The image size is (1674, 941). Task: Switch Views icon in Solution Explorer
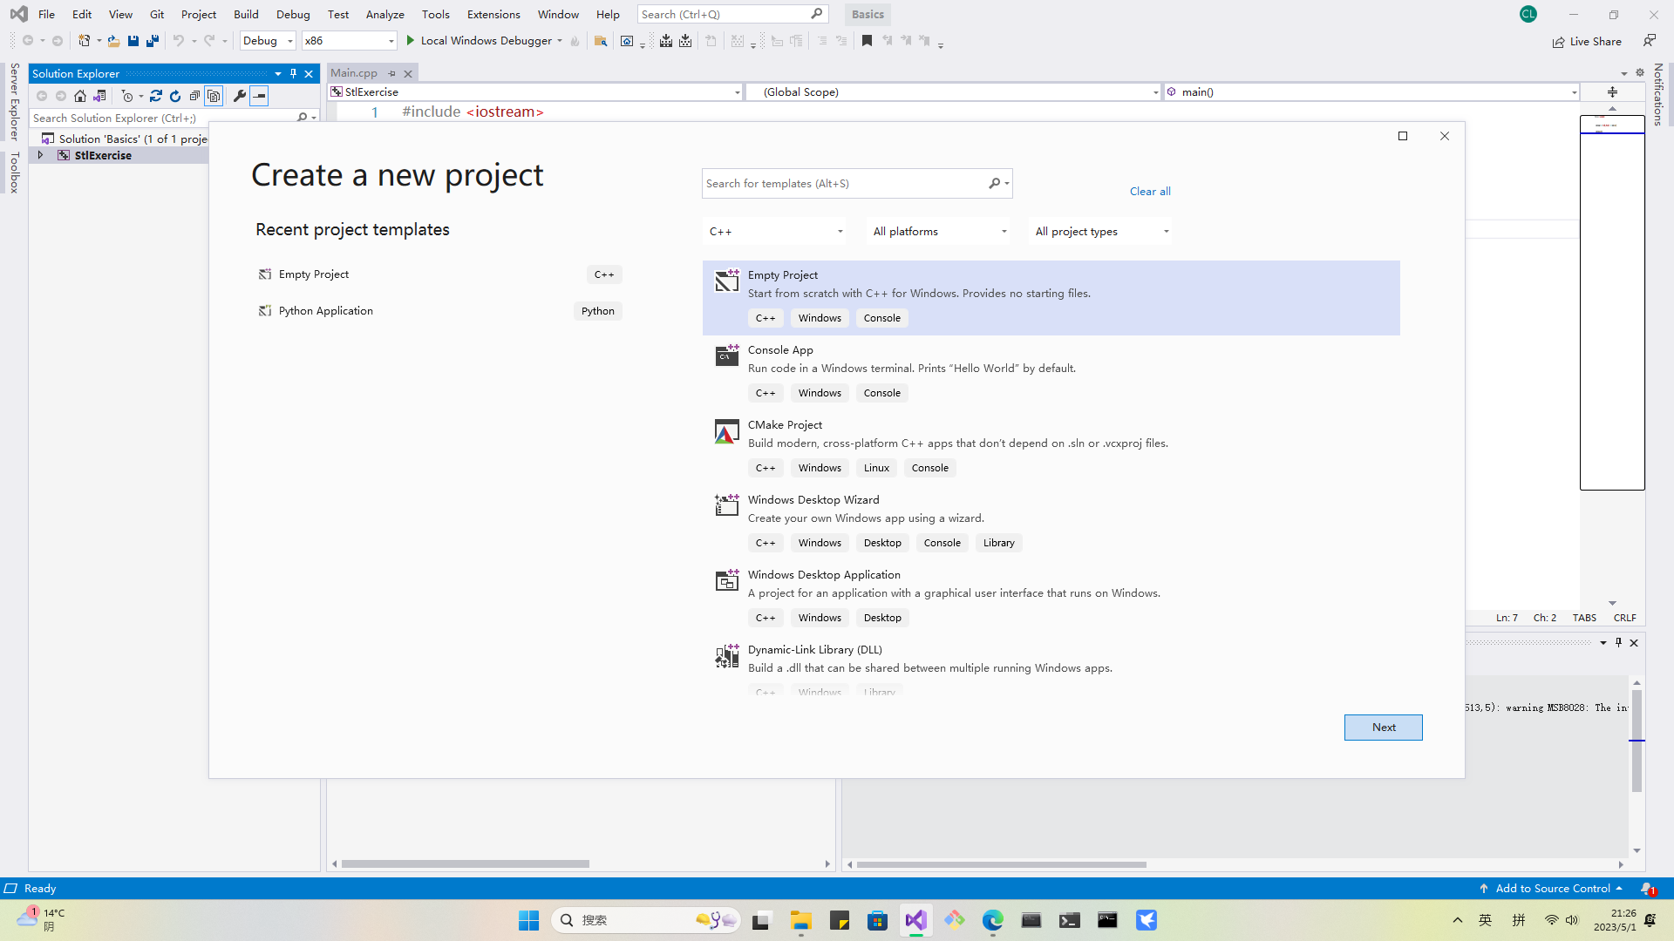pyautogui.click(x=99, y=96)
